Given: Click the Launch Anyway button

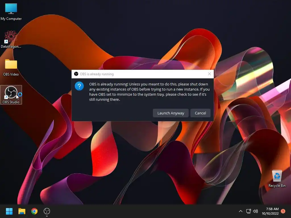Looking at the screenshot, I should pos(171,113).
